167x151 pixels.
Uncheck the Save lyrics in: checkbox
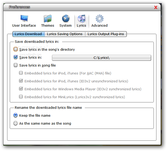(x=16, y=57)
